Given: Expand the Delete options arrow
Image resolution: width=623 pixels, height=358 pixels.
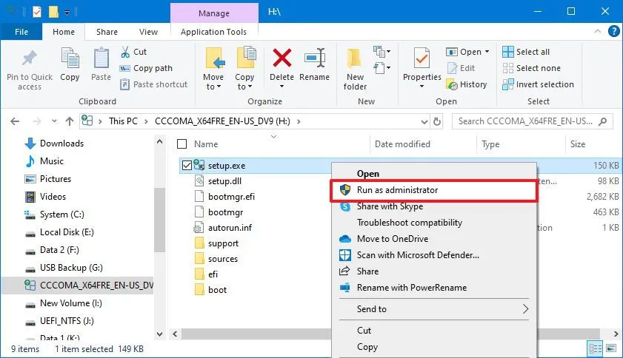Looking at the screenshot, I should coord(281,86).
